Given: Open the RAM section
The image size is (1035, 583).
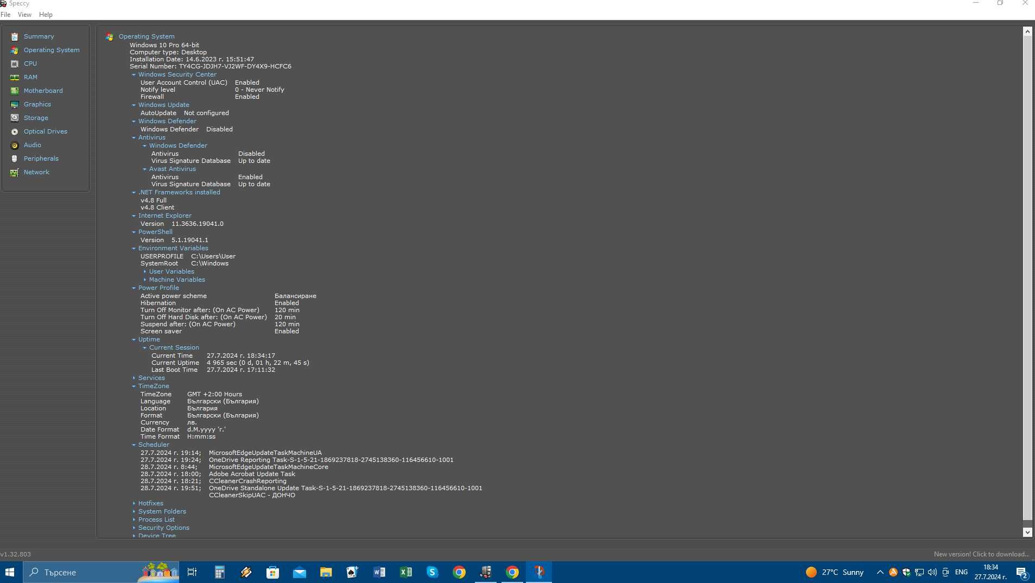Looking at the screenshot, I should click(30, 77).
